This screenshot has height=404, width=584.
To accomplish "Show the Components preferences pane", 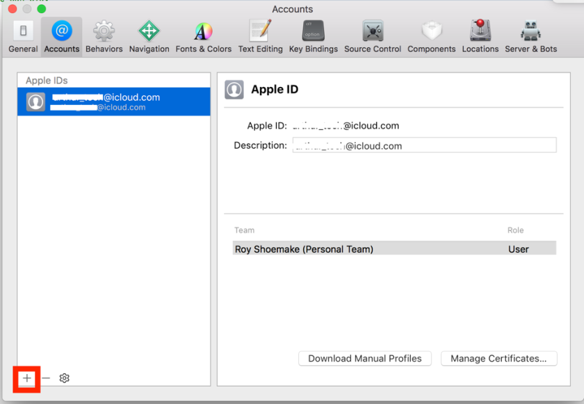I will (x=431, y=36).
